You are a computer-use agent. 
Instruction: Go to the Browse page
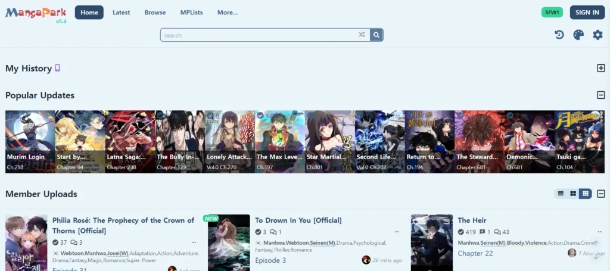click(x=155, y=13)
